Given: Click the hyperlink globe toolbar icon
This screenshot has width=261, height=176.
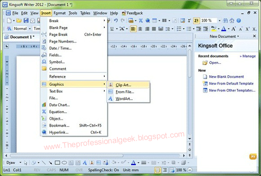Looking at the screenshot, I should [x=148, y=21].
